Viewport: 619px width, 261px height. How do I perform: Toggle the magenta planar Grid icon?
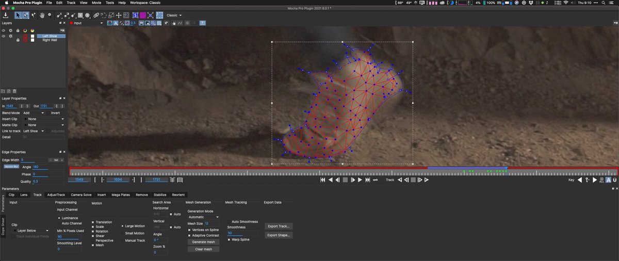(x=143, y=15)
